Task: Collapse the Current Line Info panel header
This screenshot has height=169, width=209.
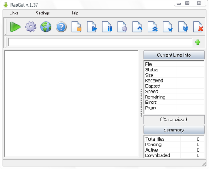Action: (x=174, y=55)
